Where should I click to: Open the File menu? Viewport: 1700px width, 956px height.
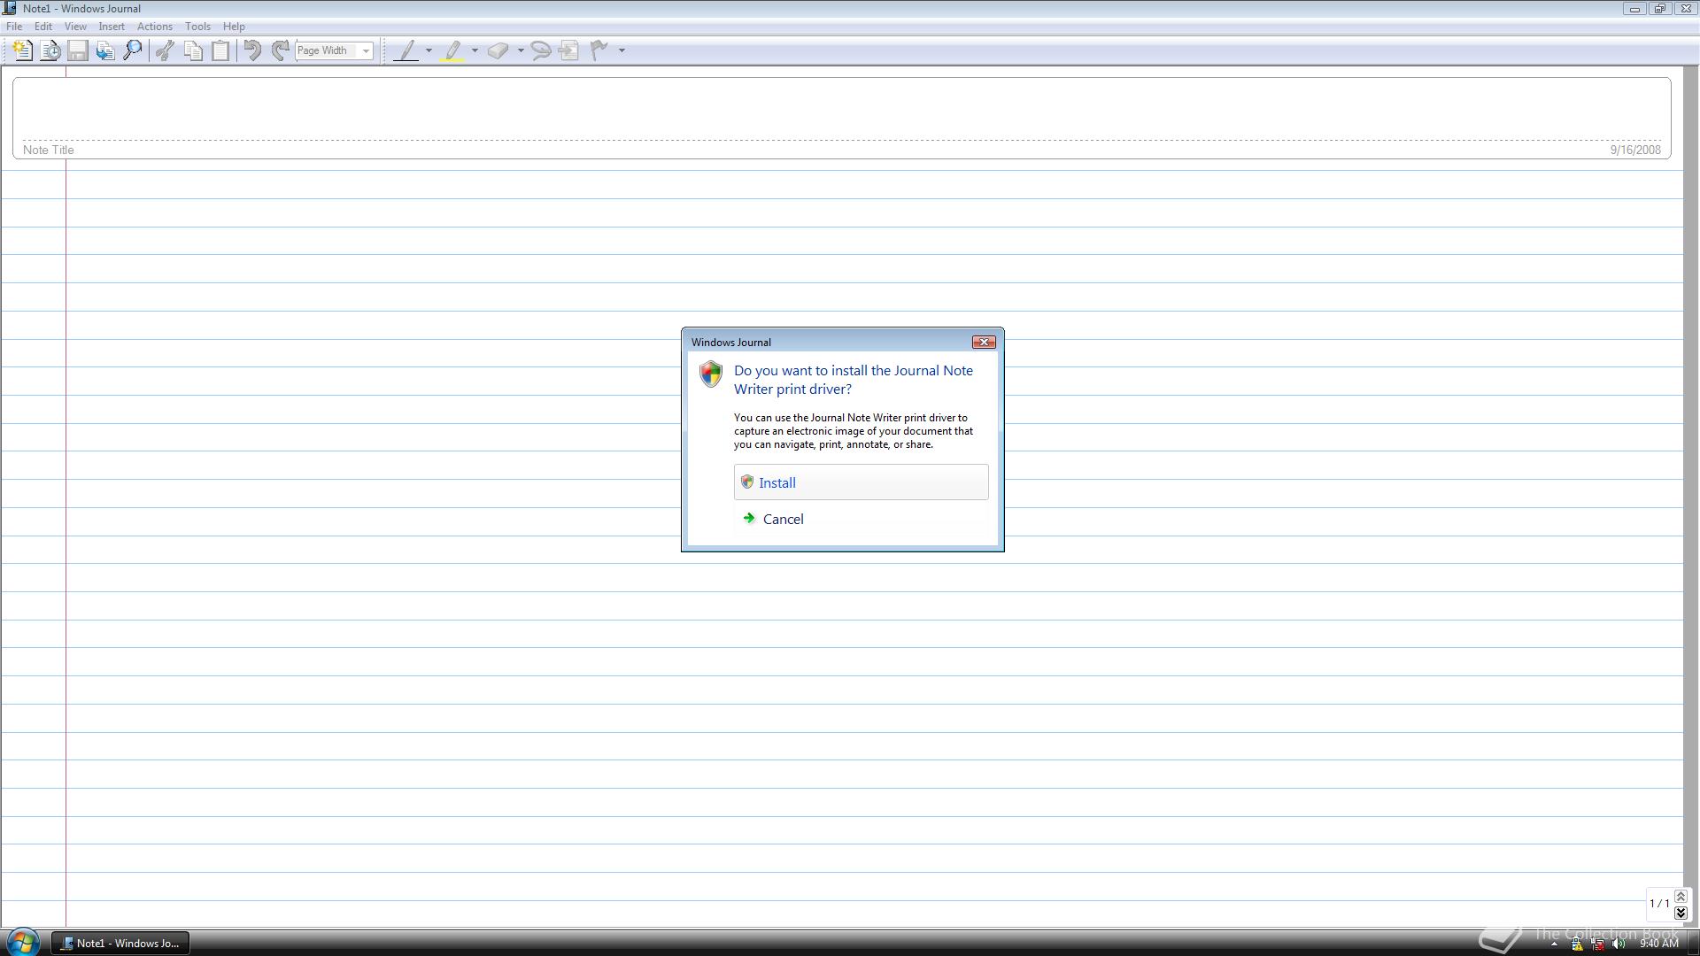14,27
